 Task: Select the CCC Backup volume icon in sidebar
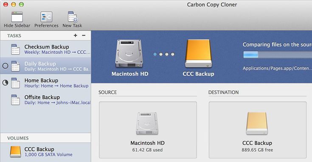[x=15, y=152]
